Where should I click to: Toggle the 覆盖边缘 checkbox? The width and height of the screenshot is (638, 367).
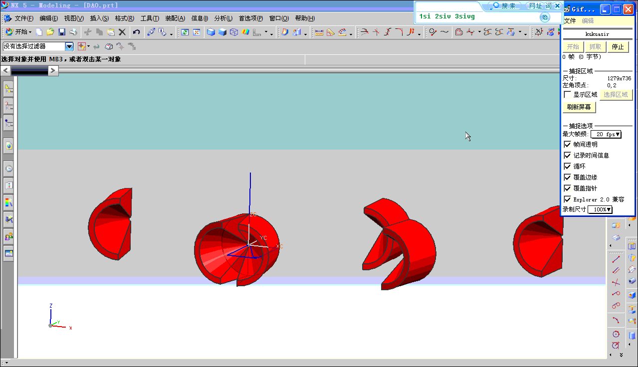(x=567, y=177)
